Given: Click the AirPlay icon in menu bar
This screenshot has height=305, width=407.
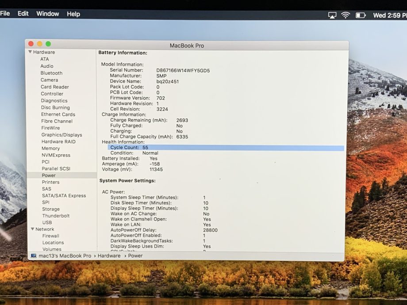Looking at the screenshot, I should 332,15.
